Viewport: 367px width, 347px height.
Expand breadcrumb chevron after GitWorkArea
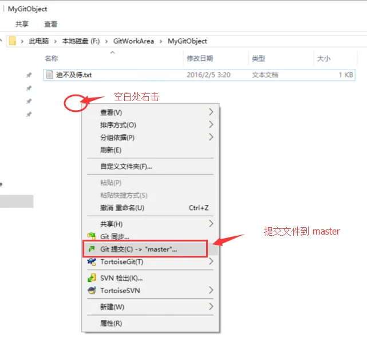click(x=161, y=41)
